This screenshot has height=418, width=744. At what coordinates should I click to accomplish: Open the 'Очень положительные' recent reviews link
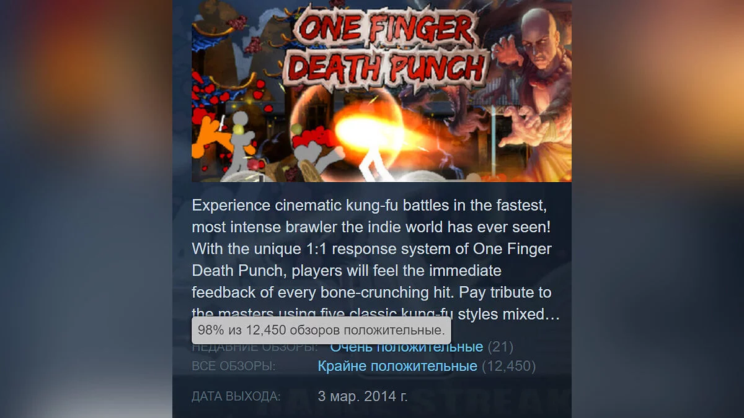tap(406, 347)
